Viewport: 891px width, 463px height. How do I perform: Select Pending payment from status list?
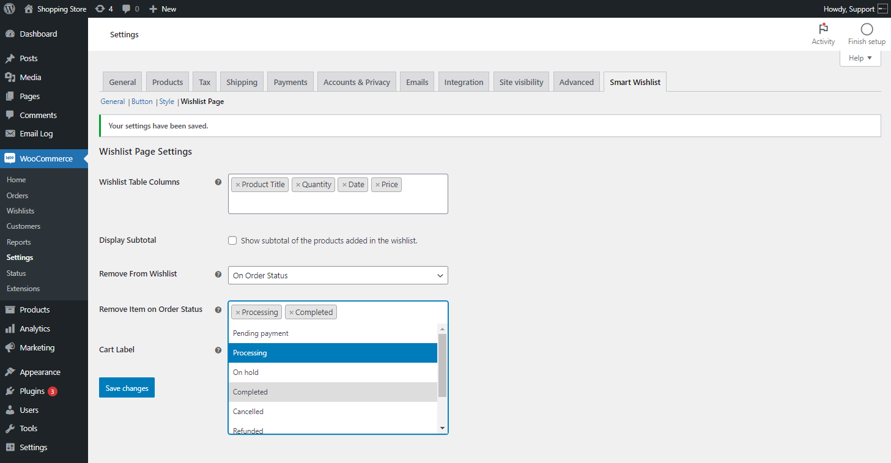click(x=333, y=333)
